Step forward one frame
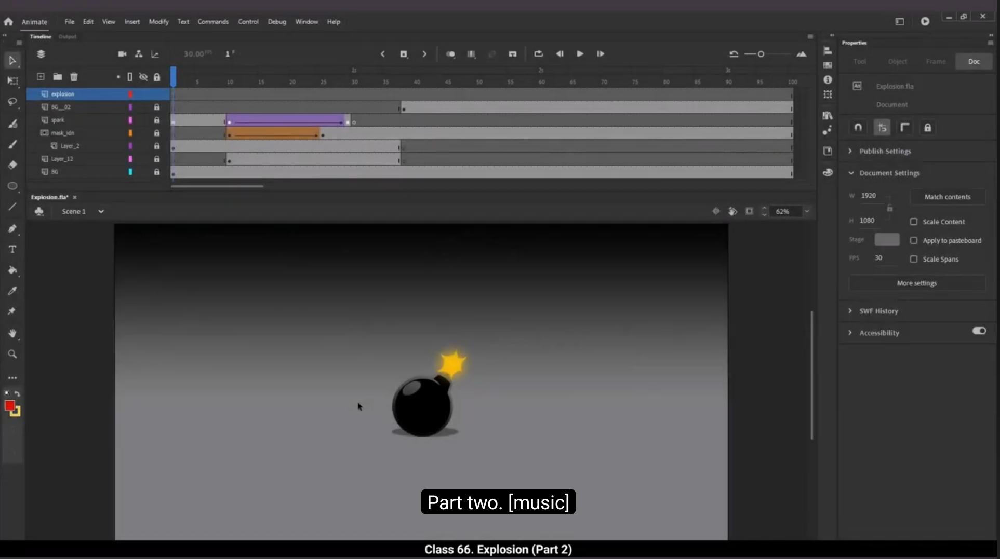 point(601,54)
